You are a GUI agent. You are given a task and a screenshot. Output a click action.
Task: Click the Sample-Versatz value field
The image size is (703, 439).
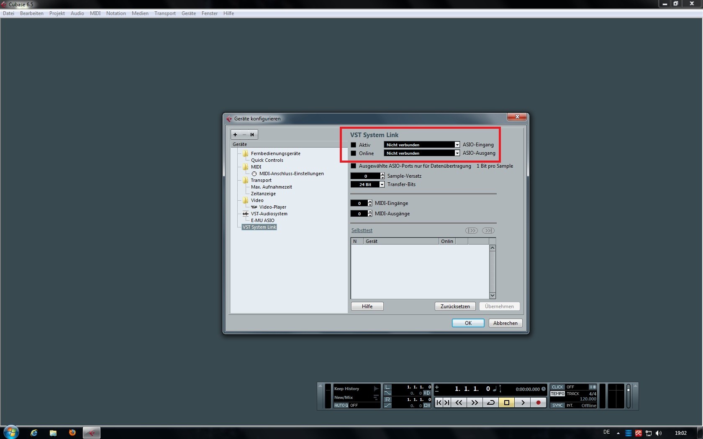click(365, 176)
